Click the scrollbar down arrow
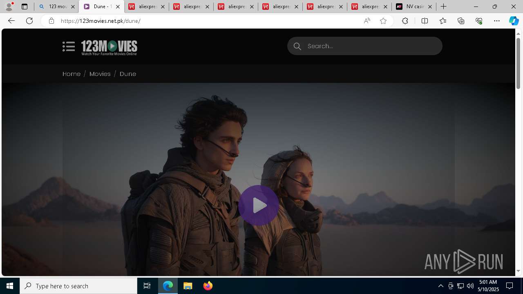The height and width of the screenshot is (294, 523). click(519, 271)
